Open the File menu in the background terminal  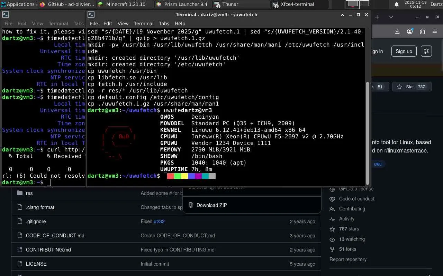click(8, 23)
